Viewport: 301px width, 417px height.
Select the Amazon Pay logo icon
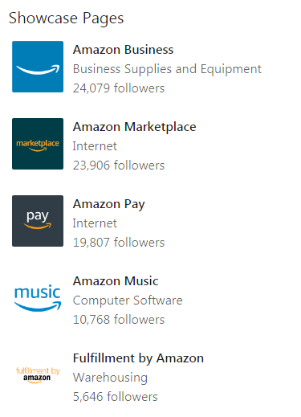pyautogui.click(x=38, y=221)
